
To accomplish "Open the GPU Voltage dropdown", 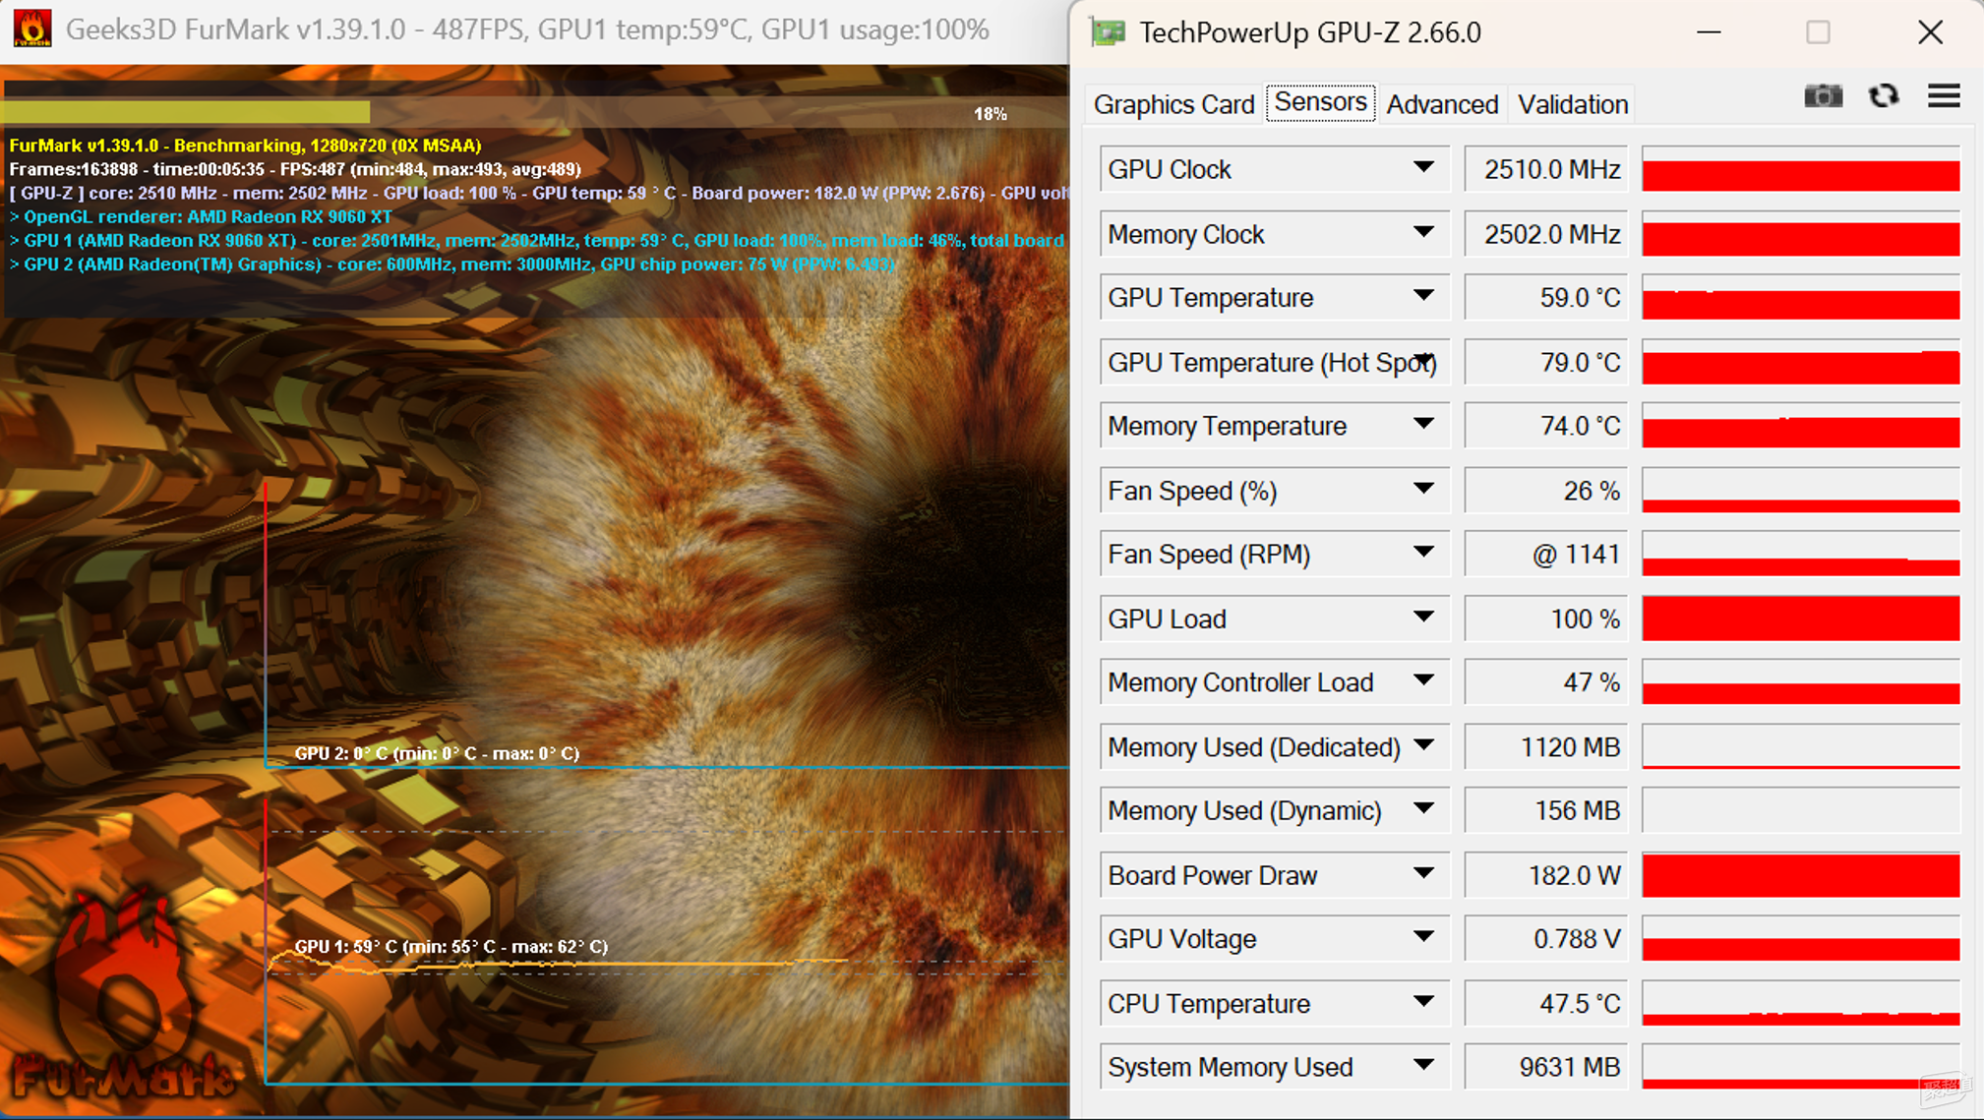I will click(x=1423, y=937).
